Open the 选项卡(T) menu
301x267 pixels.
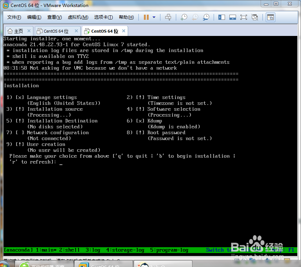point(104,17)
